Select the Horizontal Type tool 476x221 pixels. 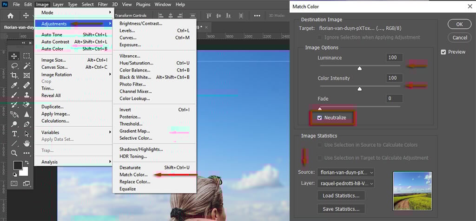[x=14, y=134]
